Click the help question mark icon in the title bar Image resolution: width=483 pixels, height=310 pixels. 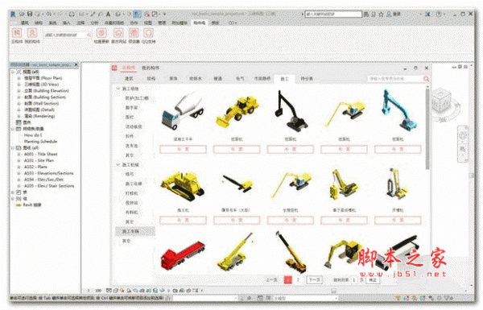coord(439,14)
